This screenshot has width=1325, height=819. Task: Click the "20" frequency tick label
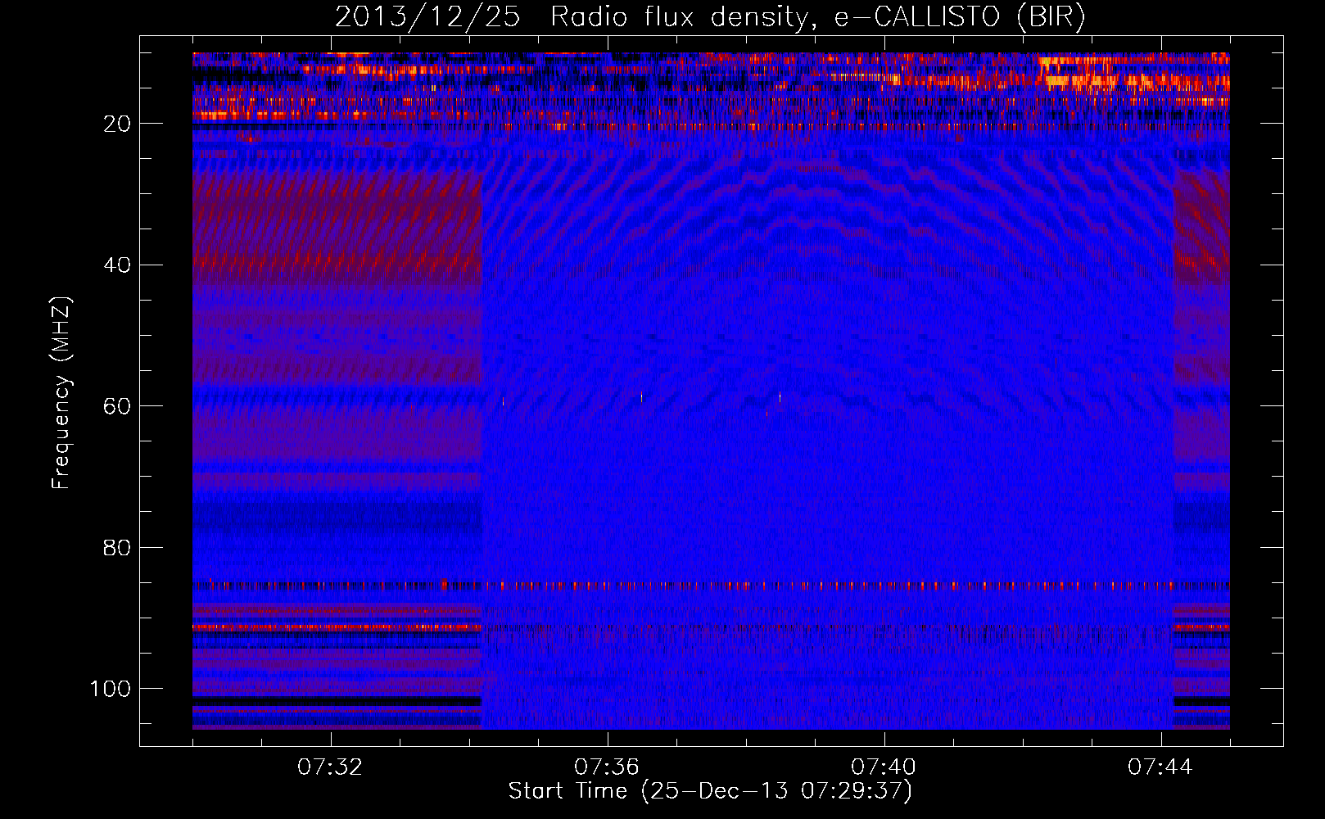click(x=117, y=124)
